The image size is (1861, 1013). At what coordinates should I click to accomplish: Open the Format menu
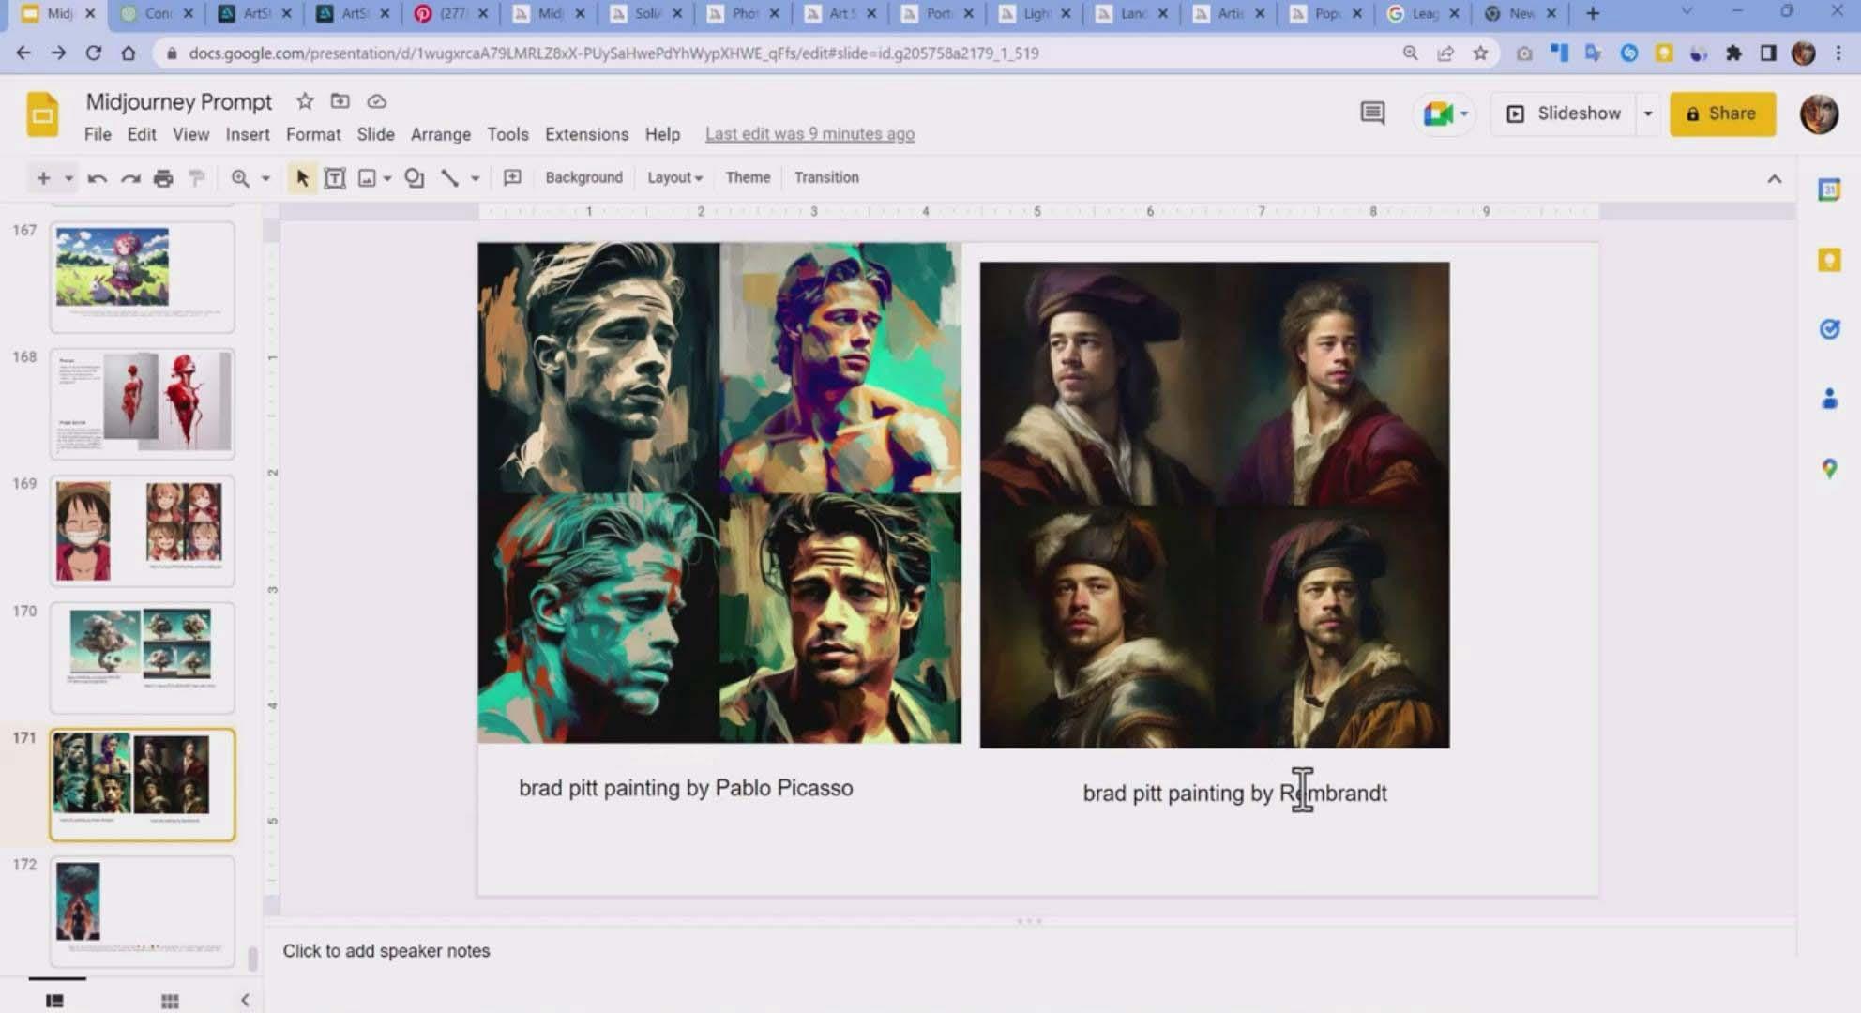313,133
